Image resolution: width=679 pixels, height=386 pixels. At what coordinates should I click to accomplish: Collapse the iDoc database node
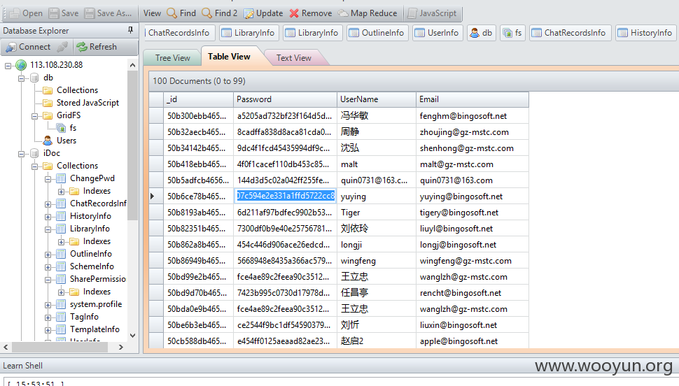point(21,154)
